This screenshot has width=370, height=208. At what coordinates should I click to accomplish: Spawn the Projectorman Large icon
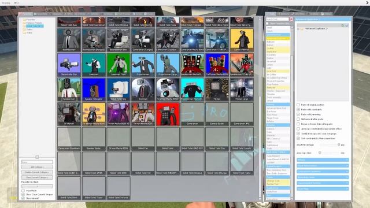(x=168, y=65)
